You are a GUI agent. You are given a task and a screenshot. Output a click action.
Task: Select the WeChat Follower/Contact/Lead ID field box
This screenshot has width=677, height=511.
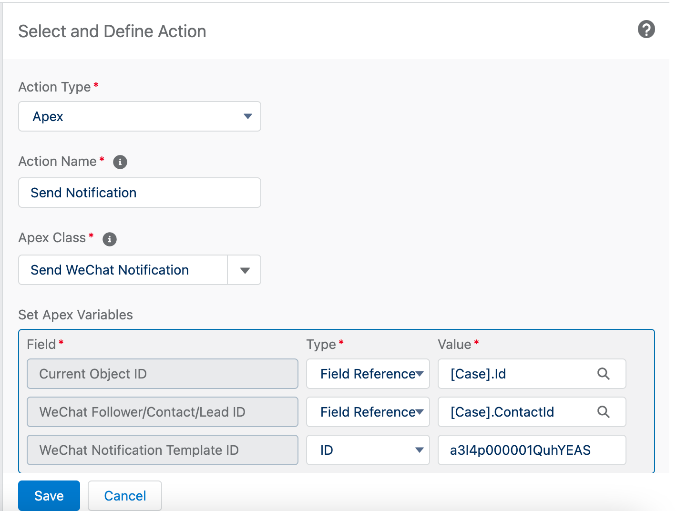pos(162,412)
